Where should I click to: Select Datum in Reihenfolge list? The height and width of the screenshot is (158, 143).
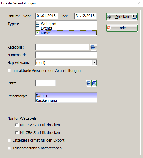pos(66,95)
